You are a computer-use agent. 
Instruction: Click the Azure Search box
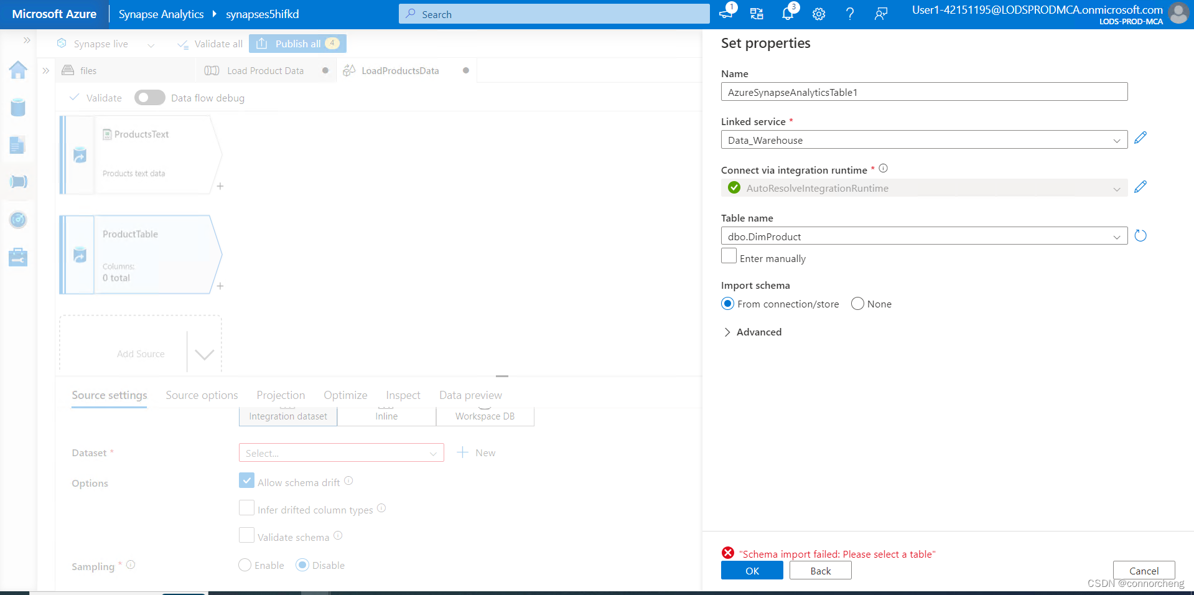(x=554, y=14)
